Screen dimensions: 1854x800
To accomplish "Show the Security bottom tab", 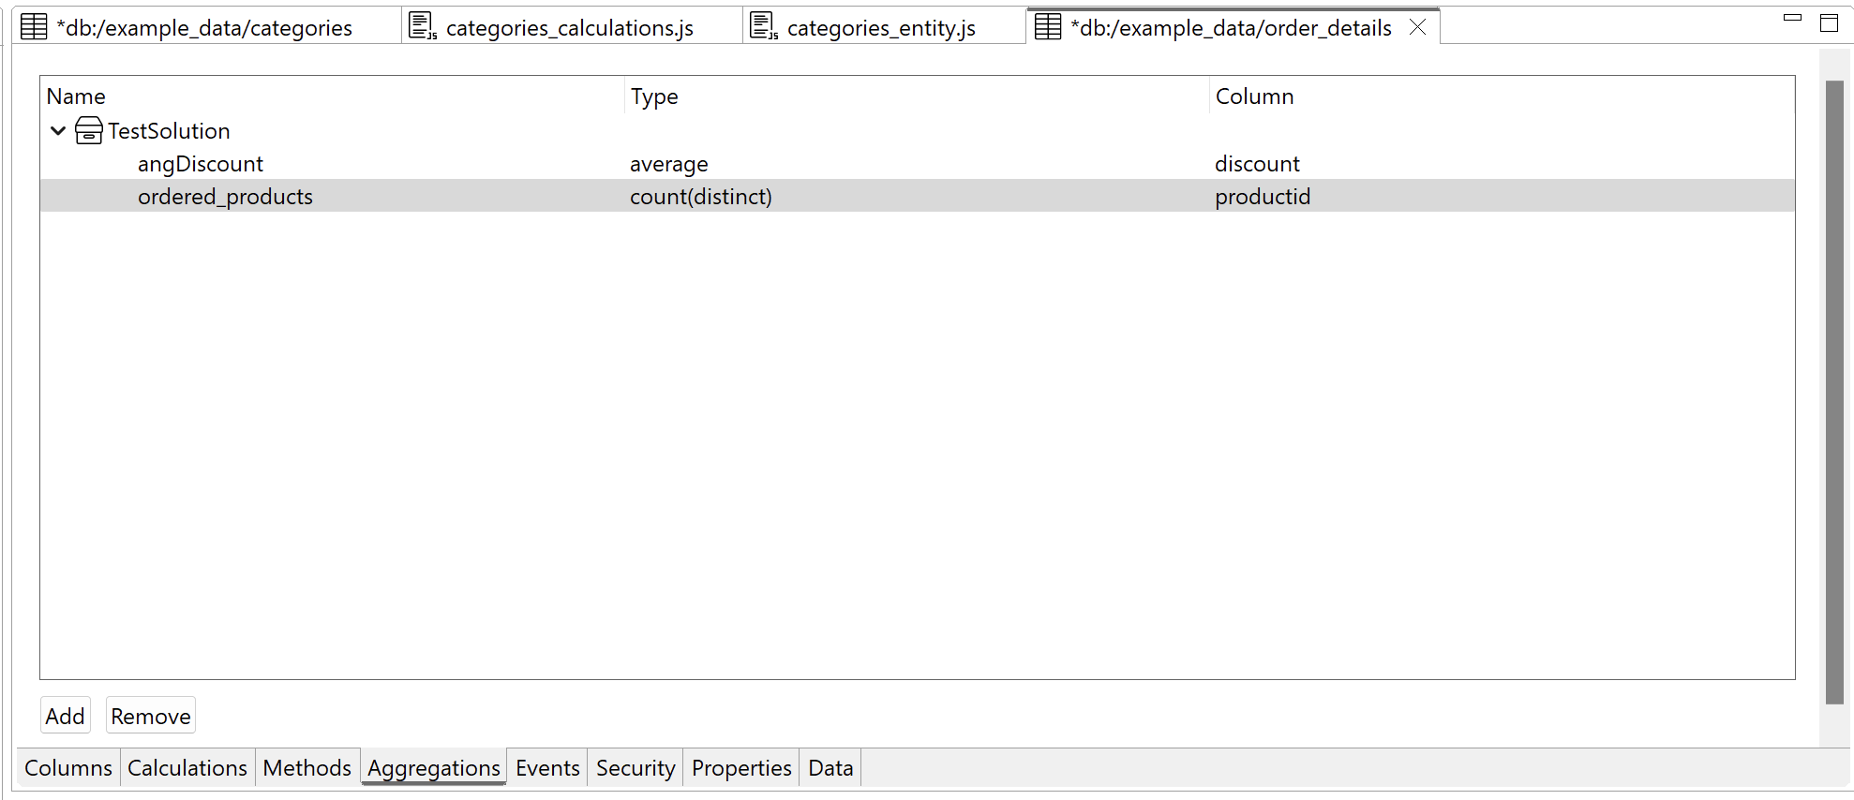I will pos(635,768).
